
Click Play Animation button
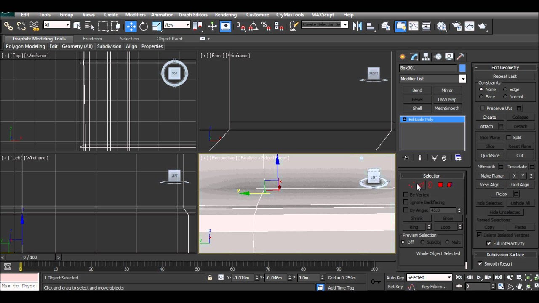coord(478,278)
